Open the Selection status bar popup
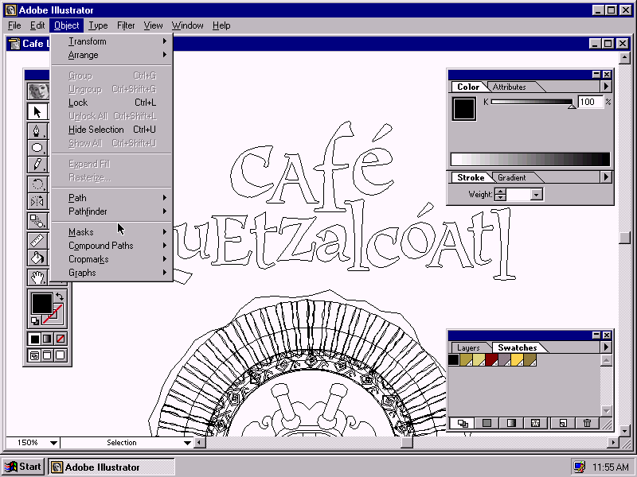This screenshot has width=637, height=477. [187, 443]
